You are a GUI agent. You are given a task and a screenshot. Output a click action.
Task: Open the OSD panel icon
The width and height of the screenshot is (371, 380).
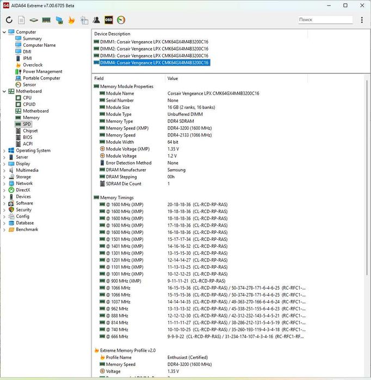point(109,20)
